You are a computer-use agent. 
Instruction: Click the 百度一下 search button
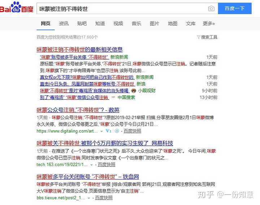[x=235, y=8]
